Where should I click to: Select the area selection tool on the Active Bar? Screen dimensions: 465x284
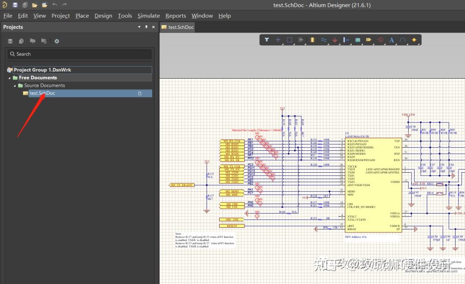pyautogui.click(x=289, y=40)
